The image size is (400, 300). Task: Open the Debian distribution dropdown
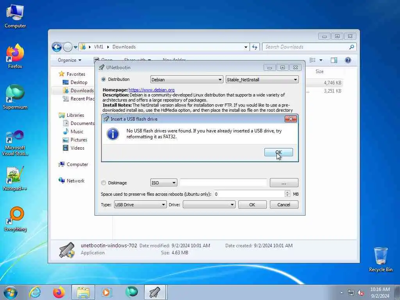(x=186, y=80)
